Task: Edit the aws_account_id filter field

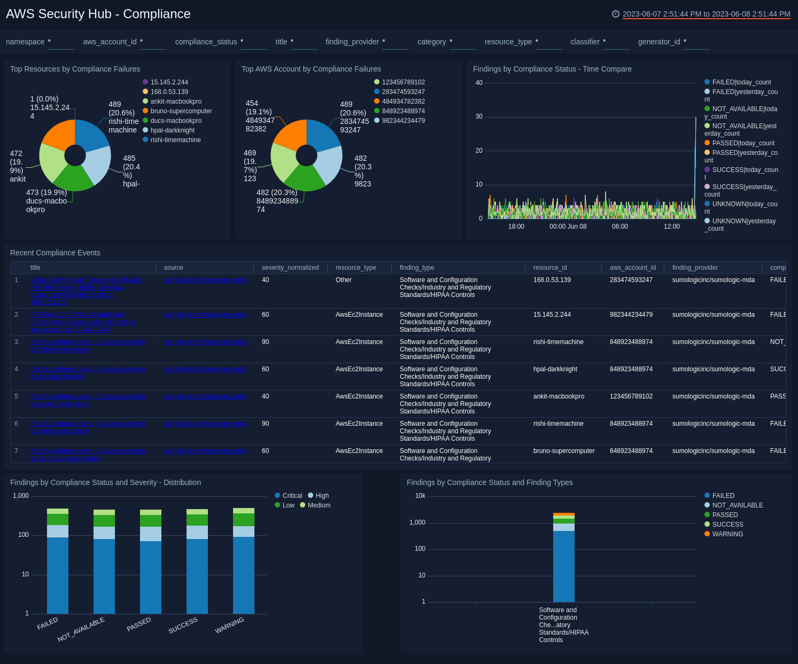Action: (x=153, y=42)
